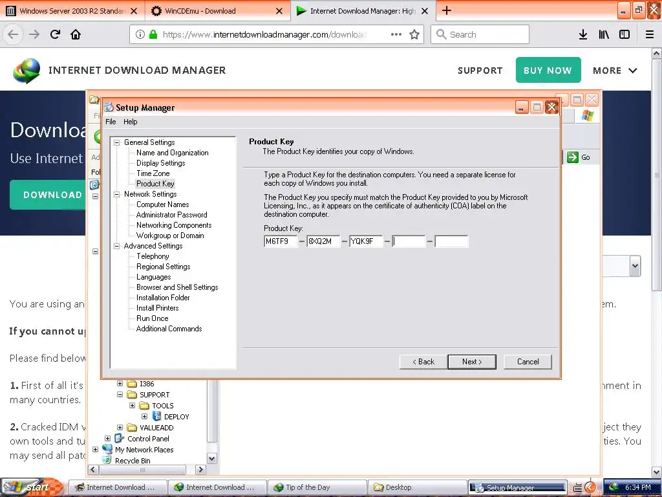
Task: Open the File menu in Setup Manager
Action: [x=111, y=122]
